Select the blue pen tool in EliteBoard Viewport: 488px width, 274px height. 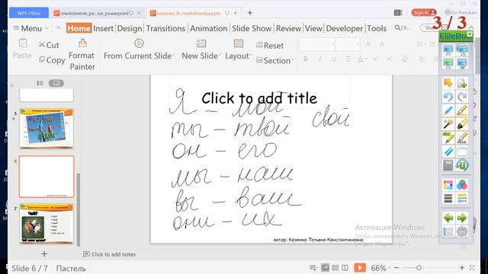[x=448, y=110]
